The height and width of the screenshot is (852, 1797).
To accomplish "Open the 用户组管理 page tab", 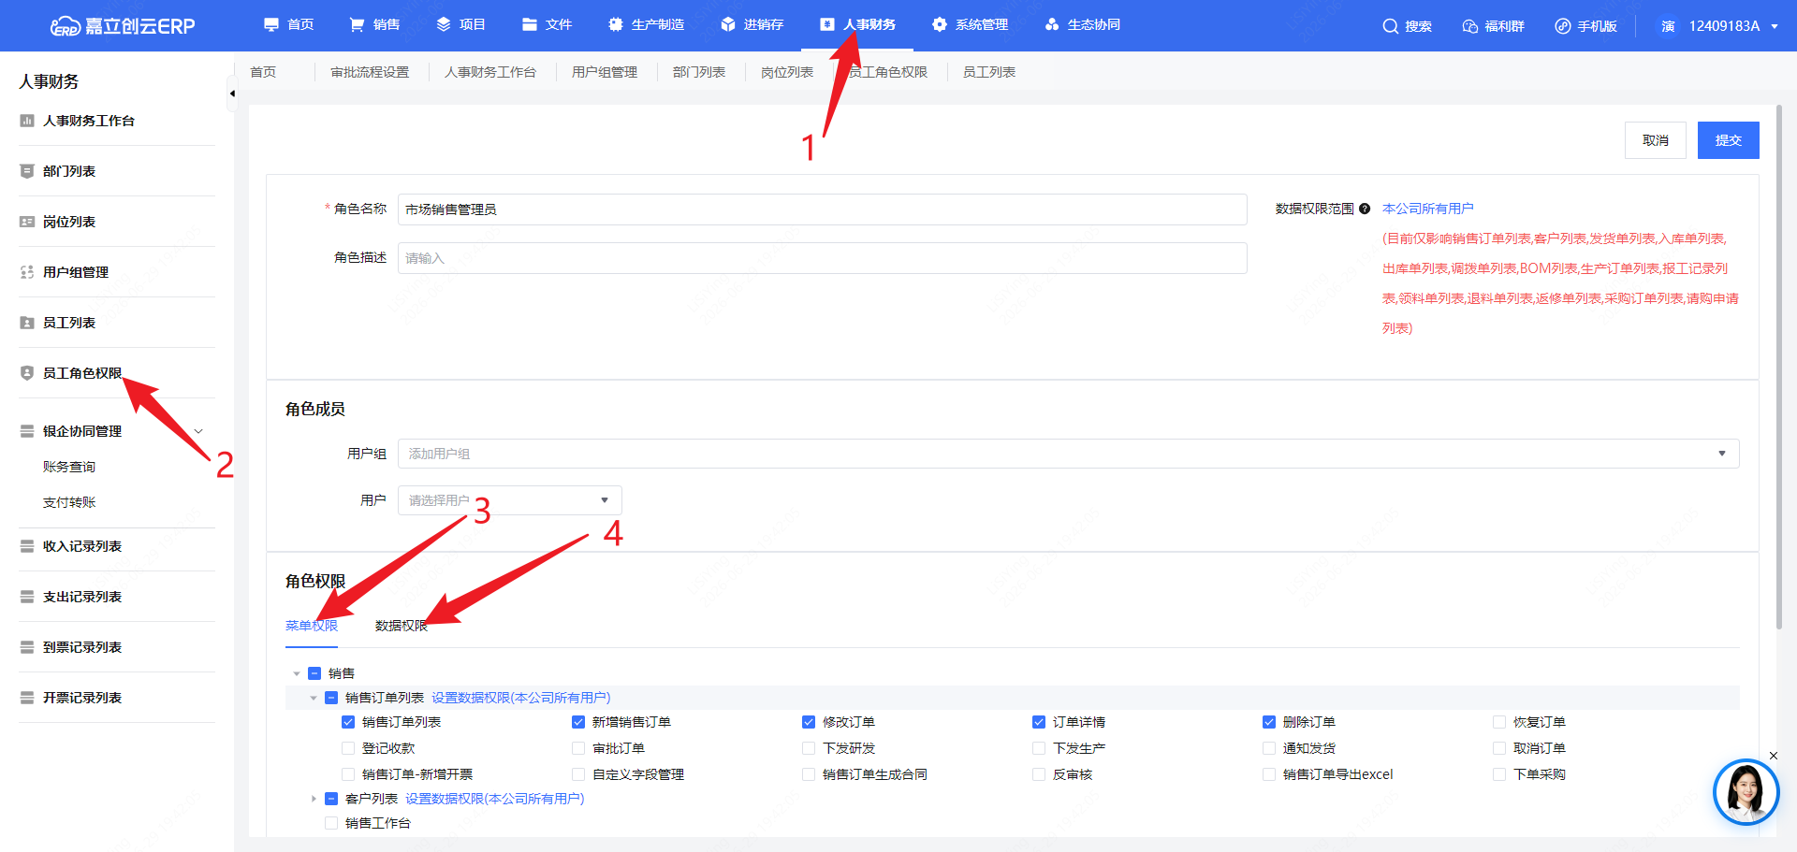I will tap(605, 72).
